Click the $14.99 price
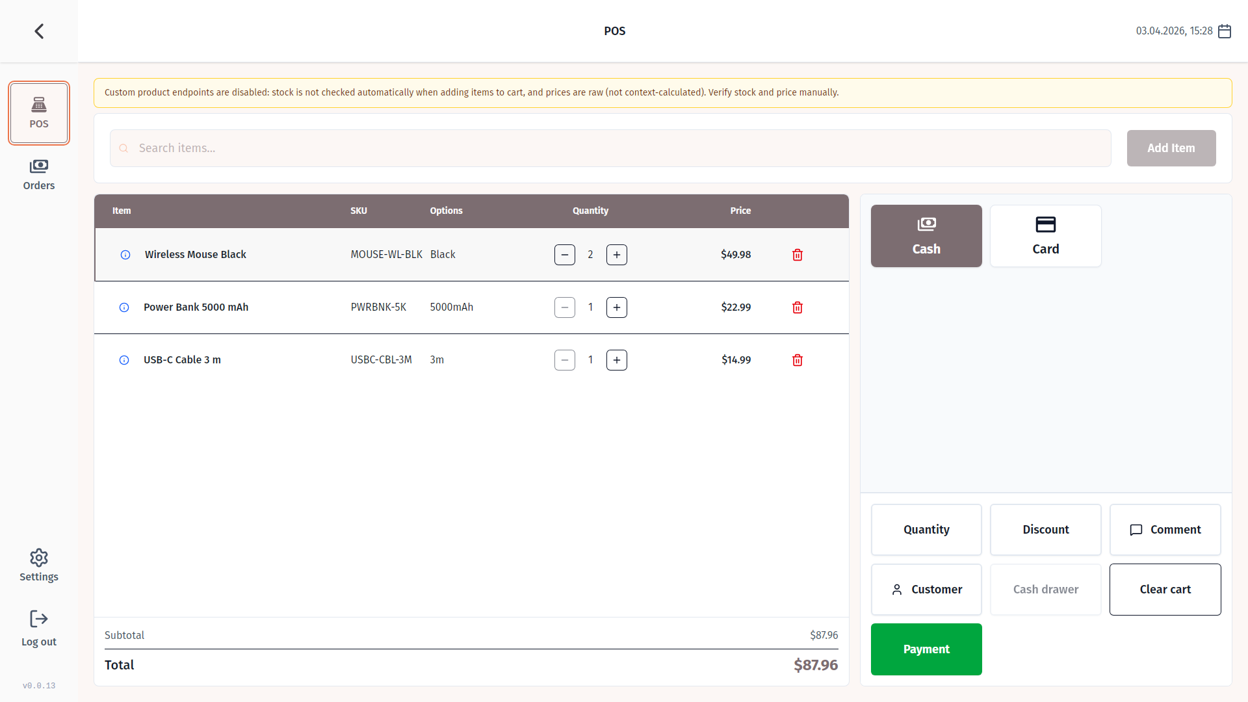 pyautogui.click(x=736, y=360)
